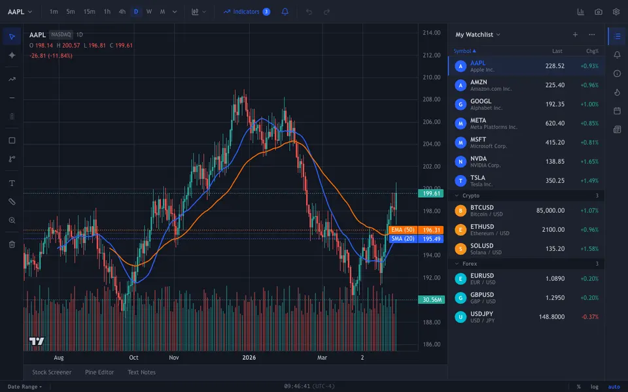Screen dimensions: 628x392
Task: Select the rectangle shape tool
Action: point(12,140)
